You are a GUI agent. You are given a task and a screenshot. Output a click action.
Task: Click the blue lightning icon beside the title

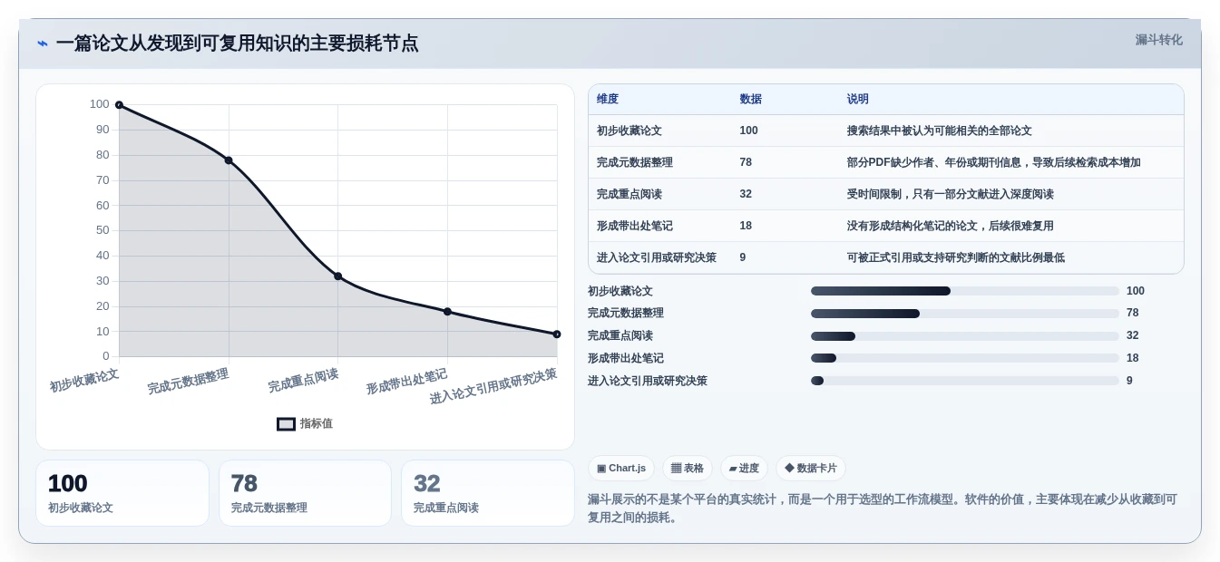(x=43, y=44)
